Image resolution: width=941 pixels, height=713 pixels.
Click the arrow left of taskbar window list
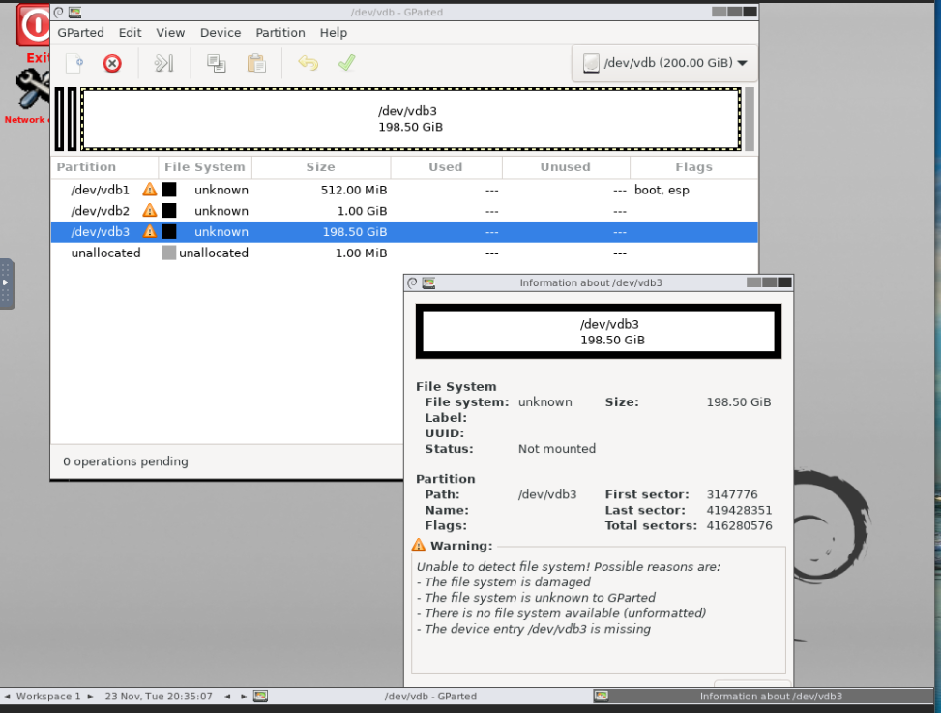227,697
